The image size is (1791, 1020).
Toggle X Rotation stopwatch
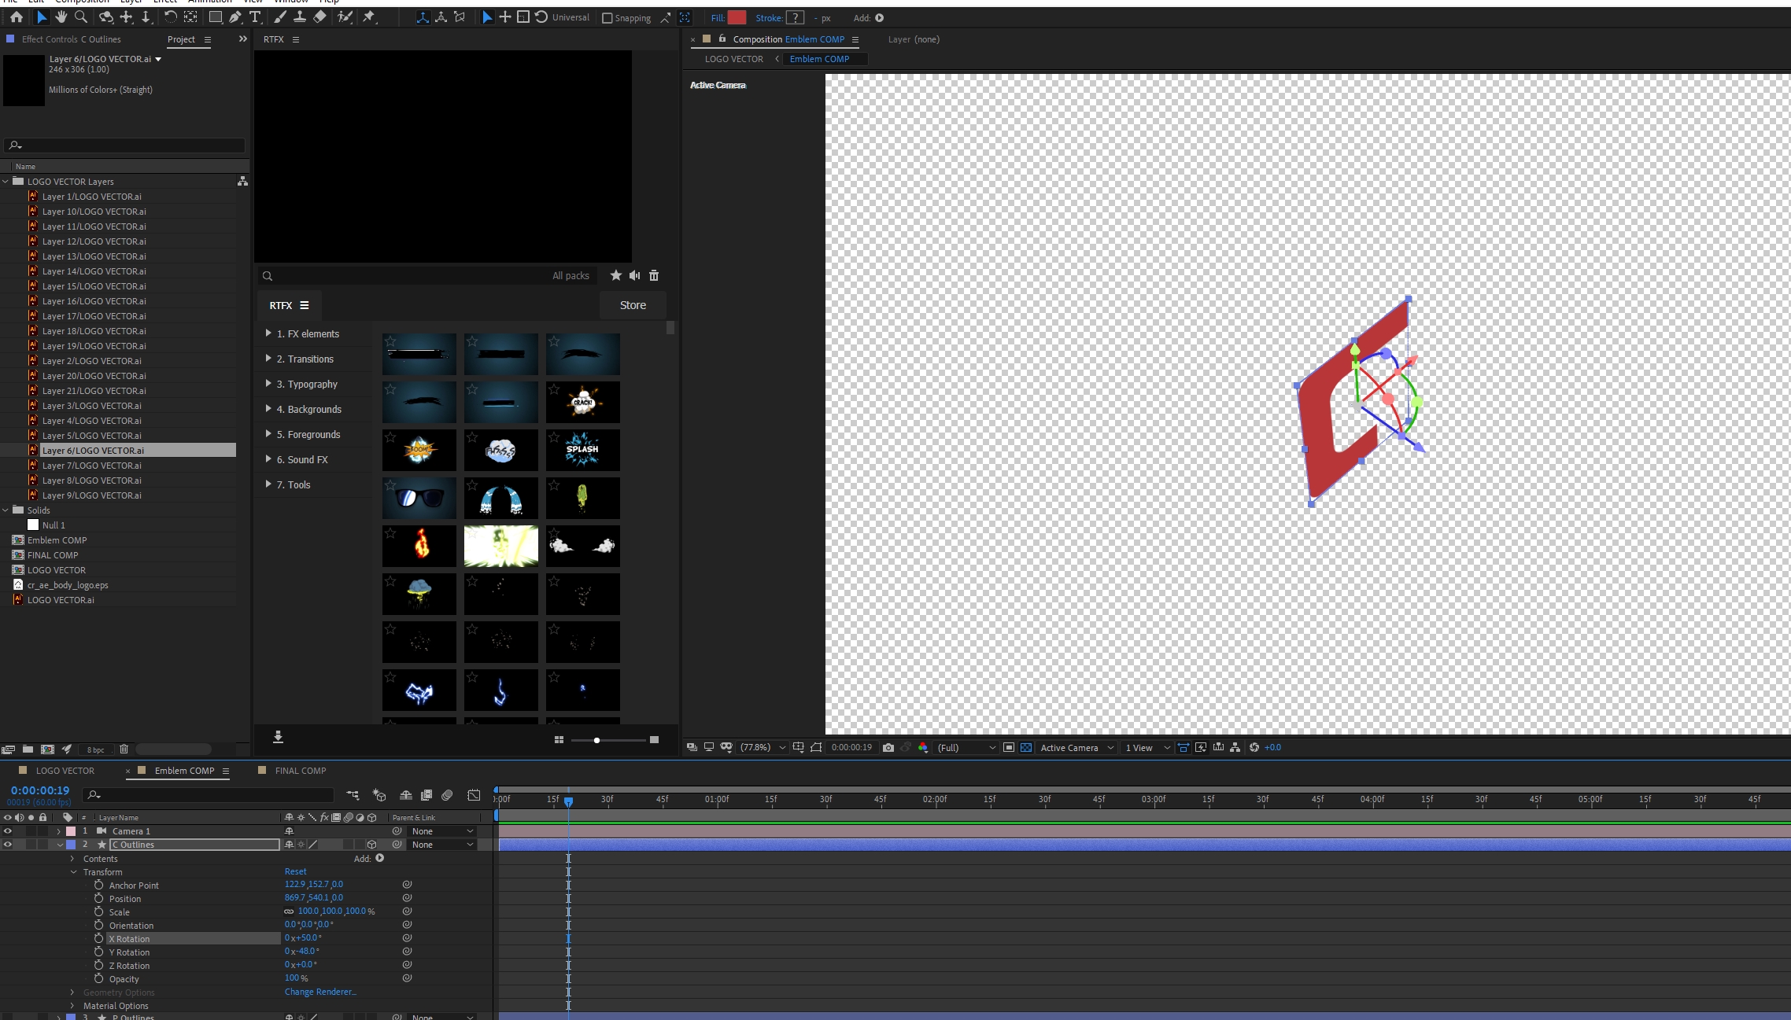click(x=98, y=938)
